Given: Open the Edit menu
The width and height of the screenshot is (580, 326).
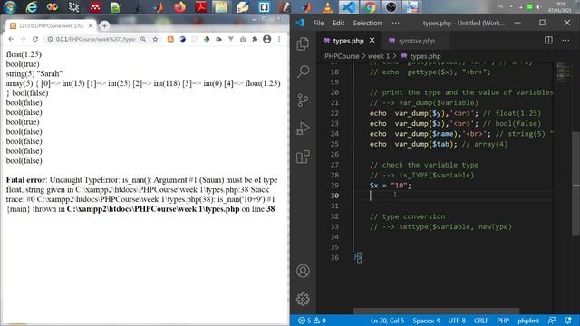Looking at the screenshot, I should pos(338,23).
